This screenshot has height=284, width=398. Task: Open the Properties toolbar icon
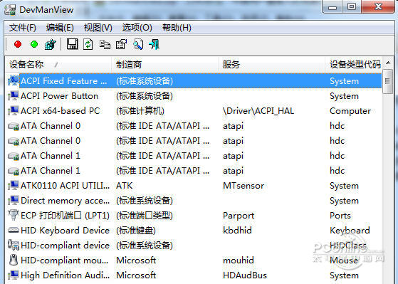coord(121,44)
